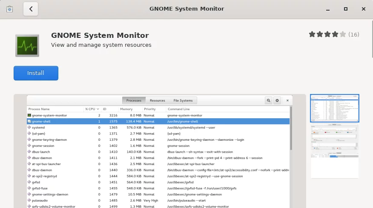This screenshot has width=373, height=208.
Task: Click the small close X in screenshot
Action: [287, 100]
